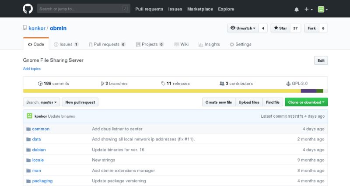Click Edit repository description button
The height and width of the screenshot is (186, 350).
321,60
